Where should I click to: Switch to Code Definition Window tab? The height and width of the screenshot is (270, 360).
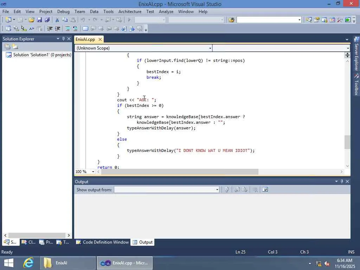tap(102, 242)
